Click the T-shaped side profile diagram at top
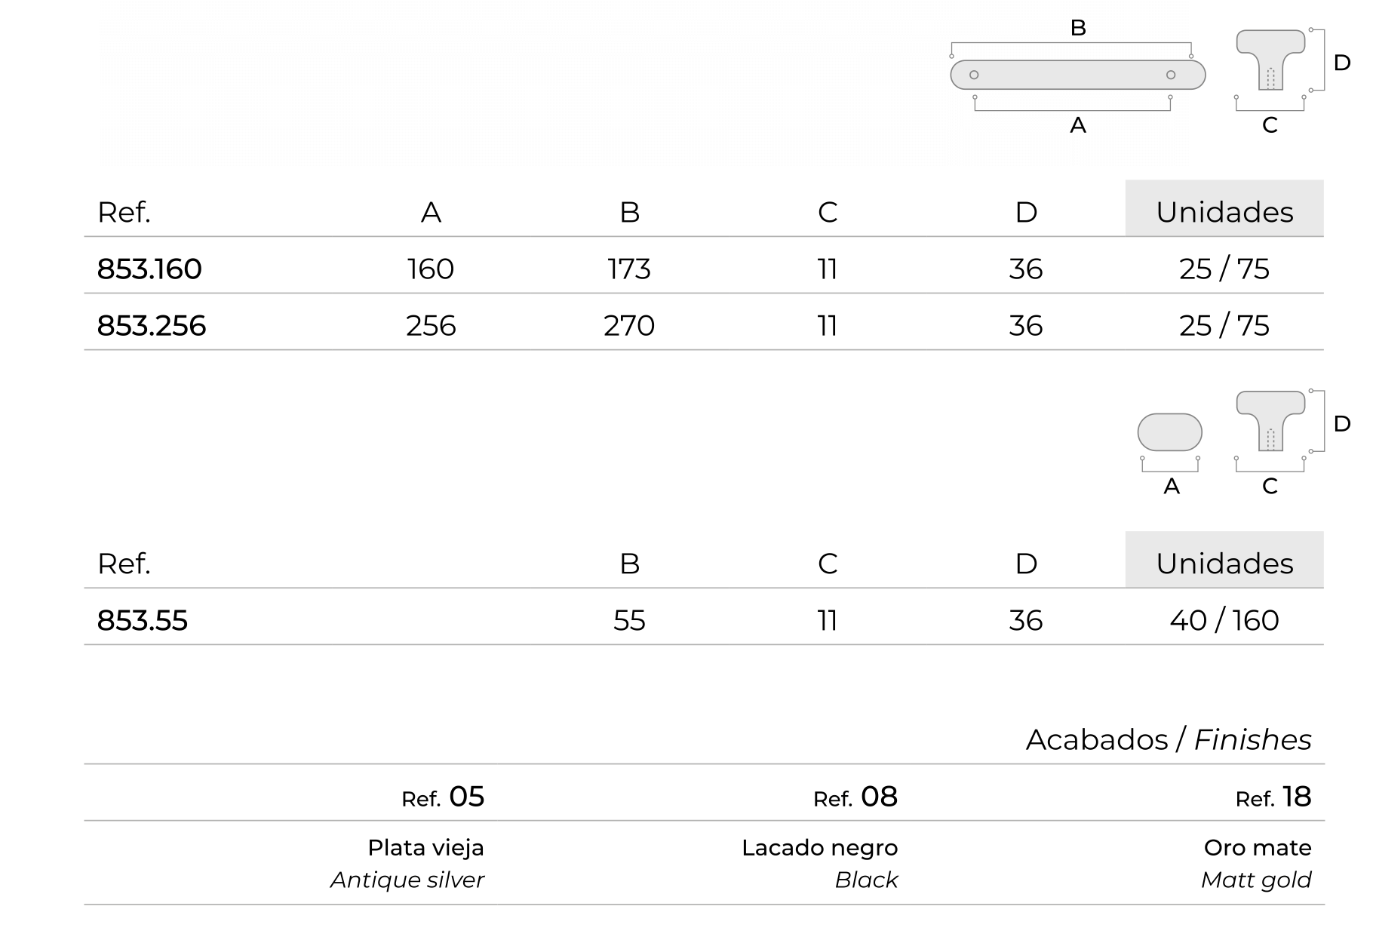The width and height of the screenshot is (1373, 940). 1270,60
